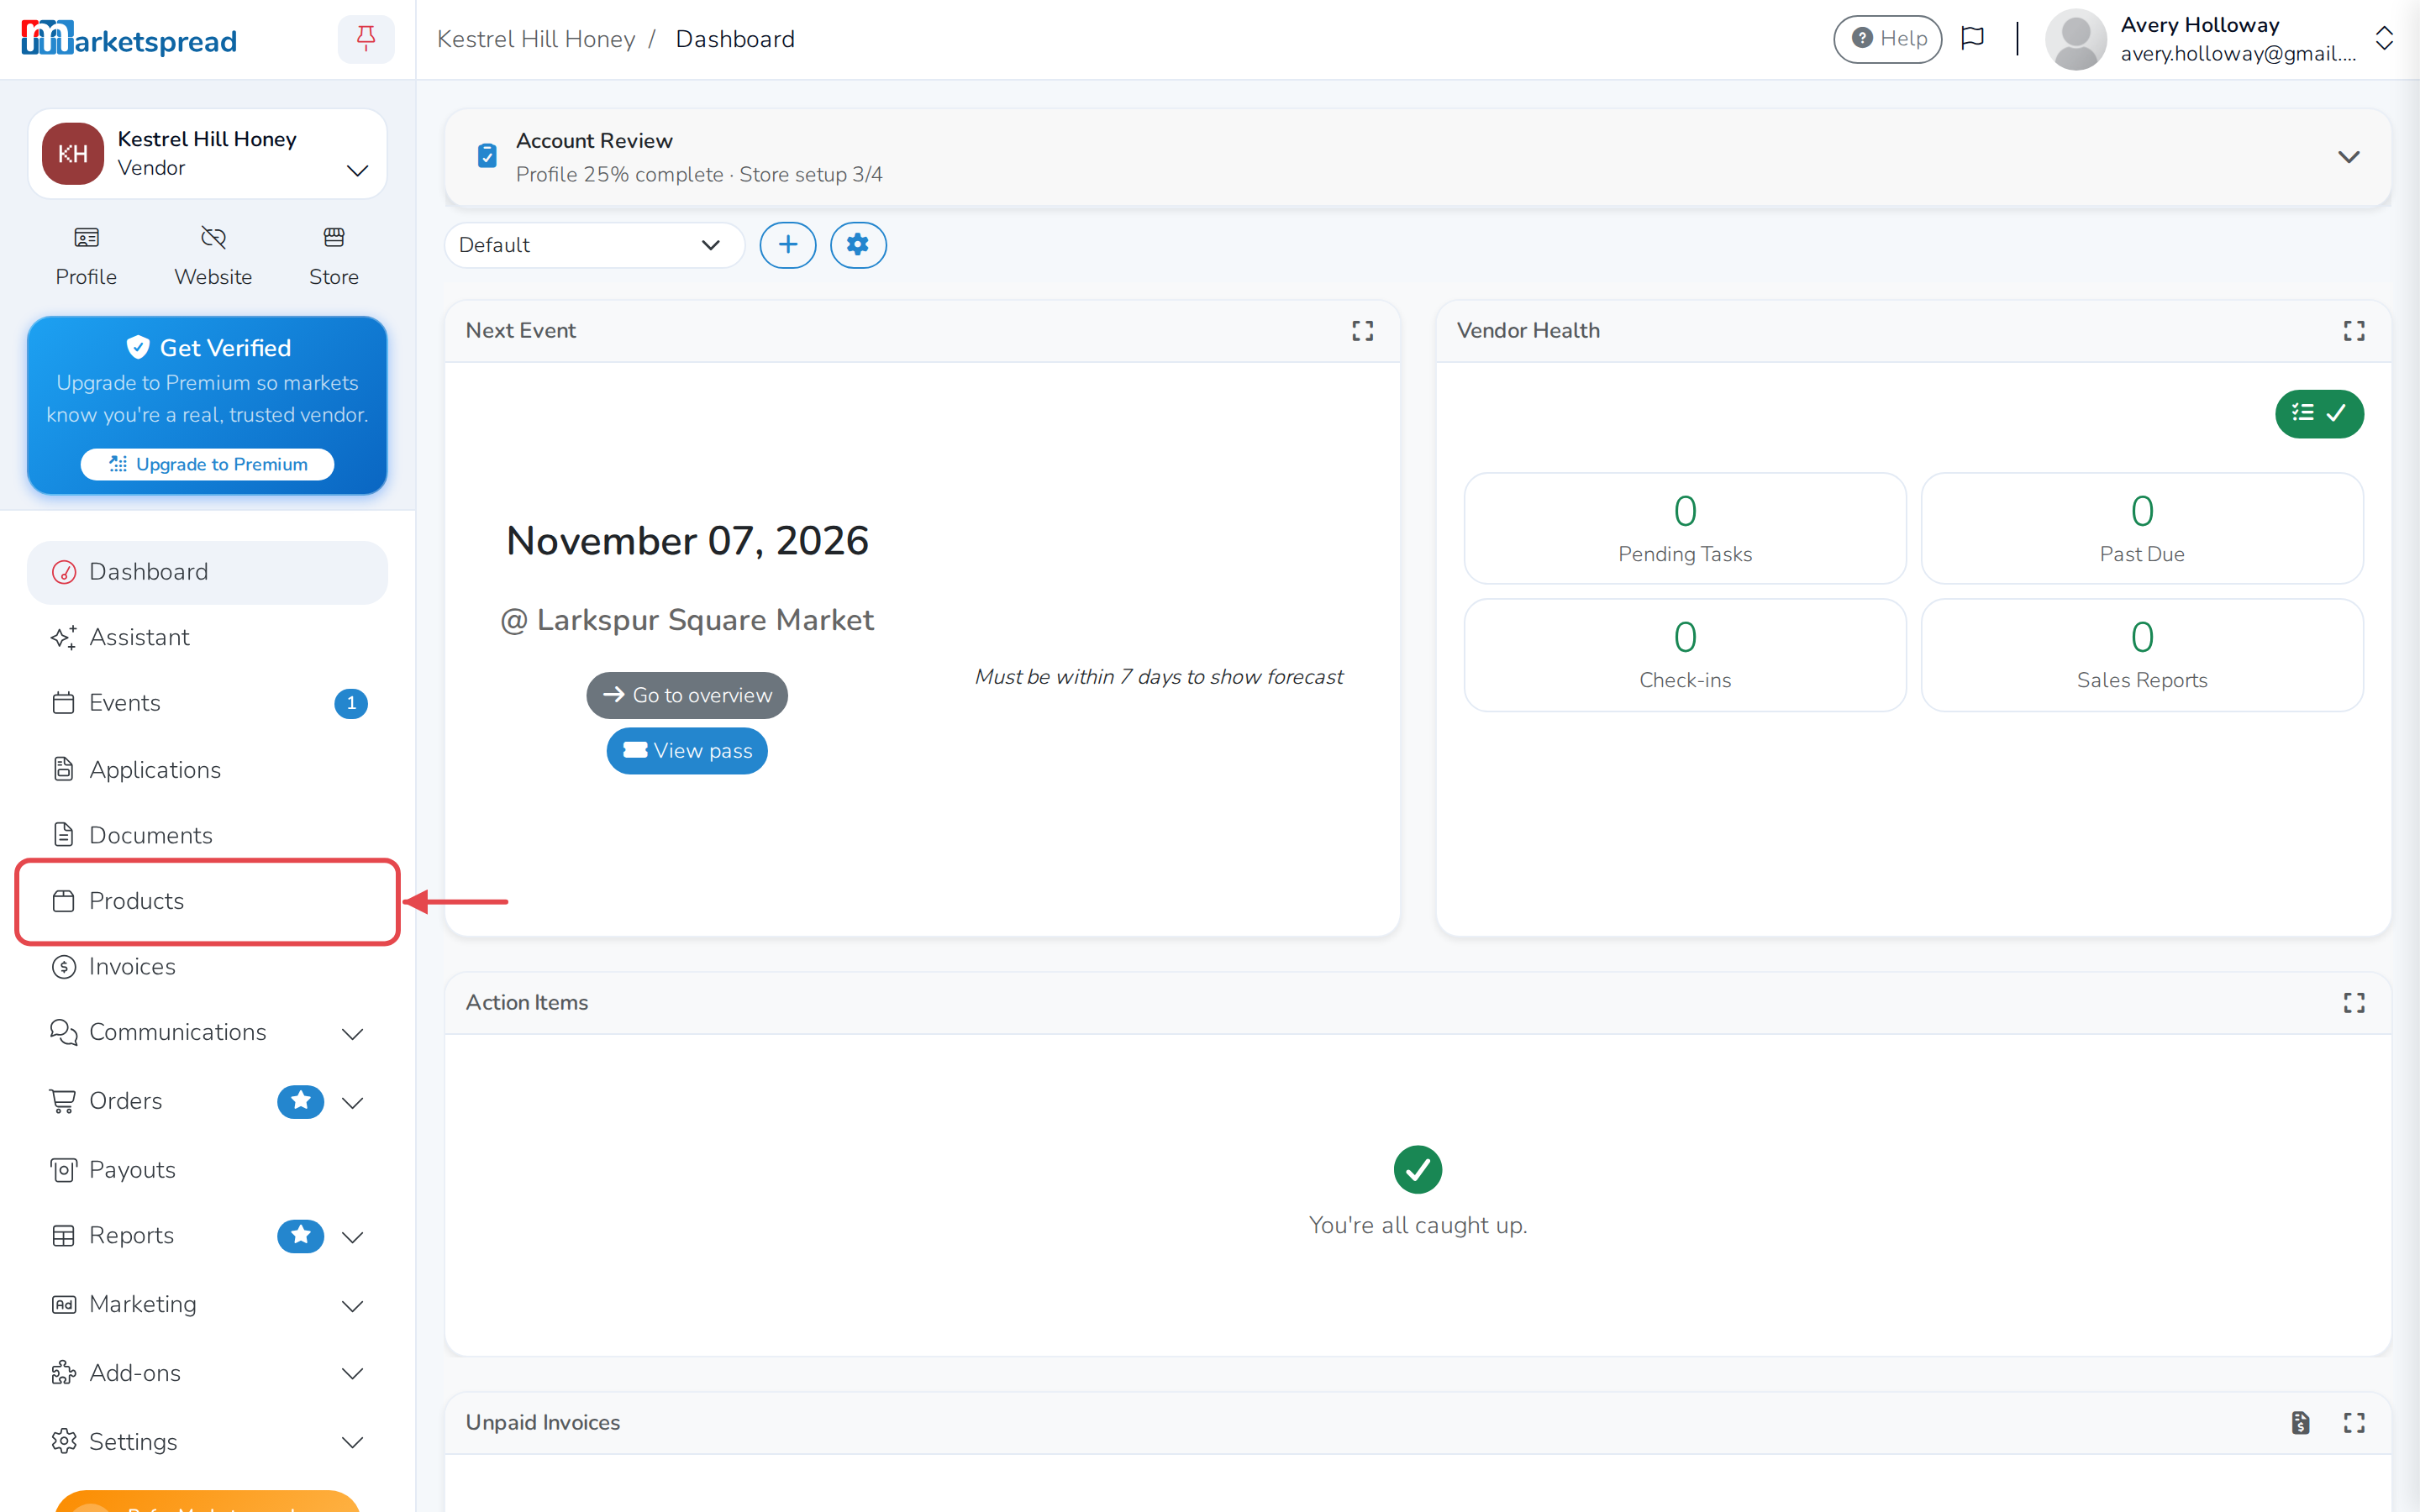The width and height of the screenshot is (2420, 1512).
Task: Click the Reports premium star badge
Action: click(x=300, y=1236)
